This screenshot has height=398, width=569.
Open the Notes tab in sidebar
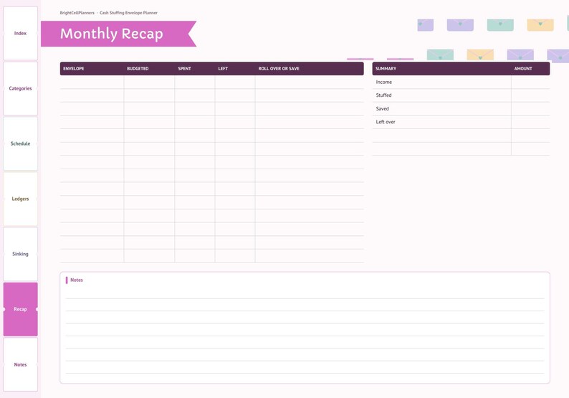[20, 364]
